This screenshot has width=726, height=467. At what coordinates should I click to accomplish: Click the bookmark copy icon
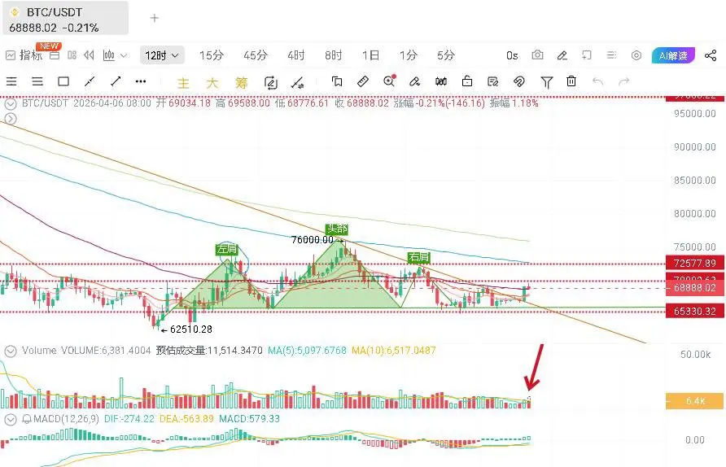(337, 82)
